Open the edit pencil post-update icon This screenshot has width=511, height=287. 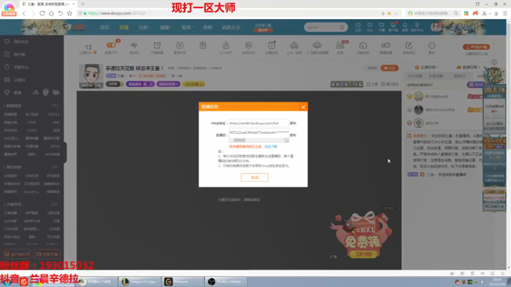click(x=409, y=45)
